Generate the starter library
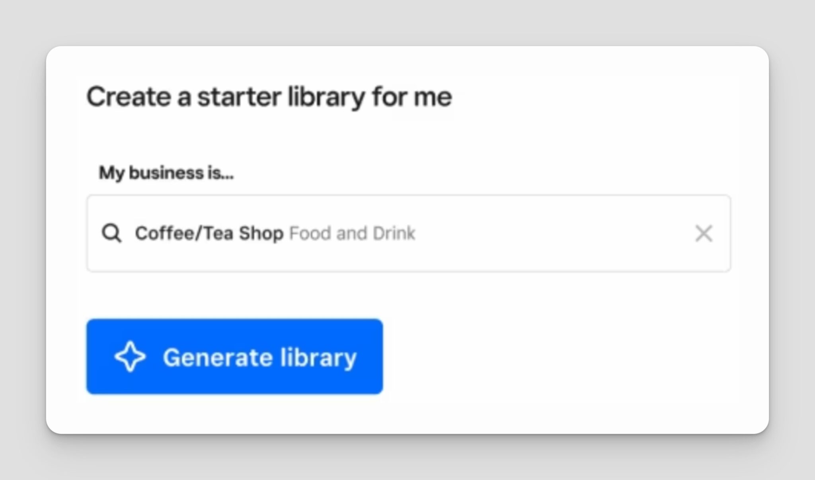 click(x=234, y=357)
